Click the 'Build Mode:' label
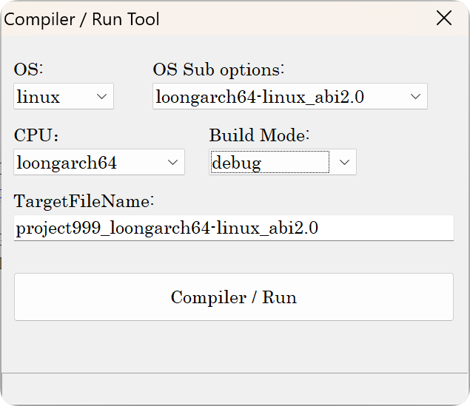The height and width of the screenshot is (406, 470). (x=259, y=135)
